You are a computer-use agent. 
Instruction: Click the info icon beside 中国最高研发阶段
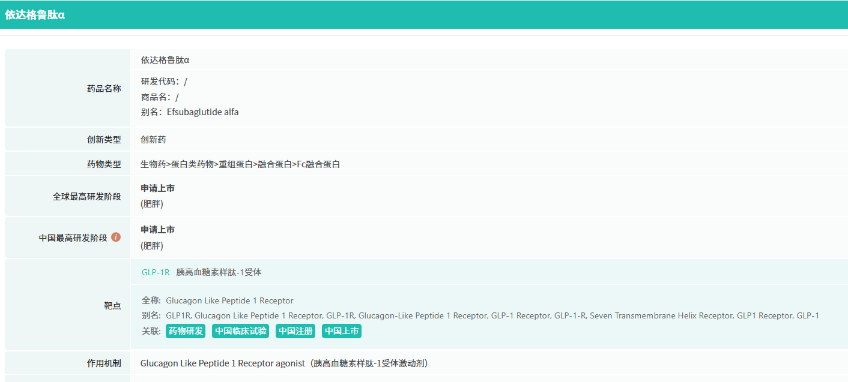click(x=116, y=237)
